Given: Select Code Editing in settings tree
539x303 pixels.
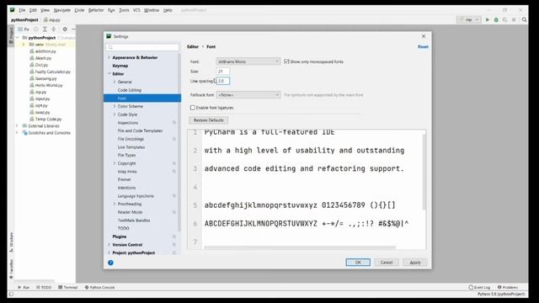Looking at the screenshot, I should click(x=129, y=90).
